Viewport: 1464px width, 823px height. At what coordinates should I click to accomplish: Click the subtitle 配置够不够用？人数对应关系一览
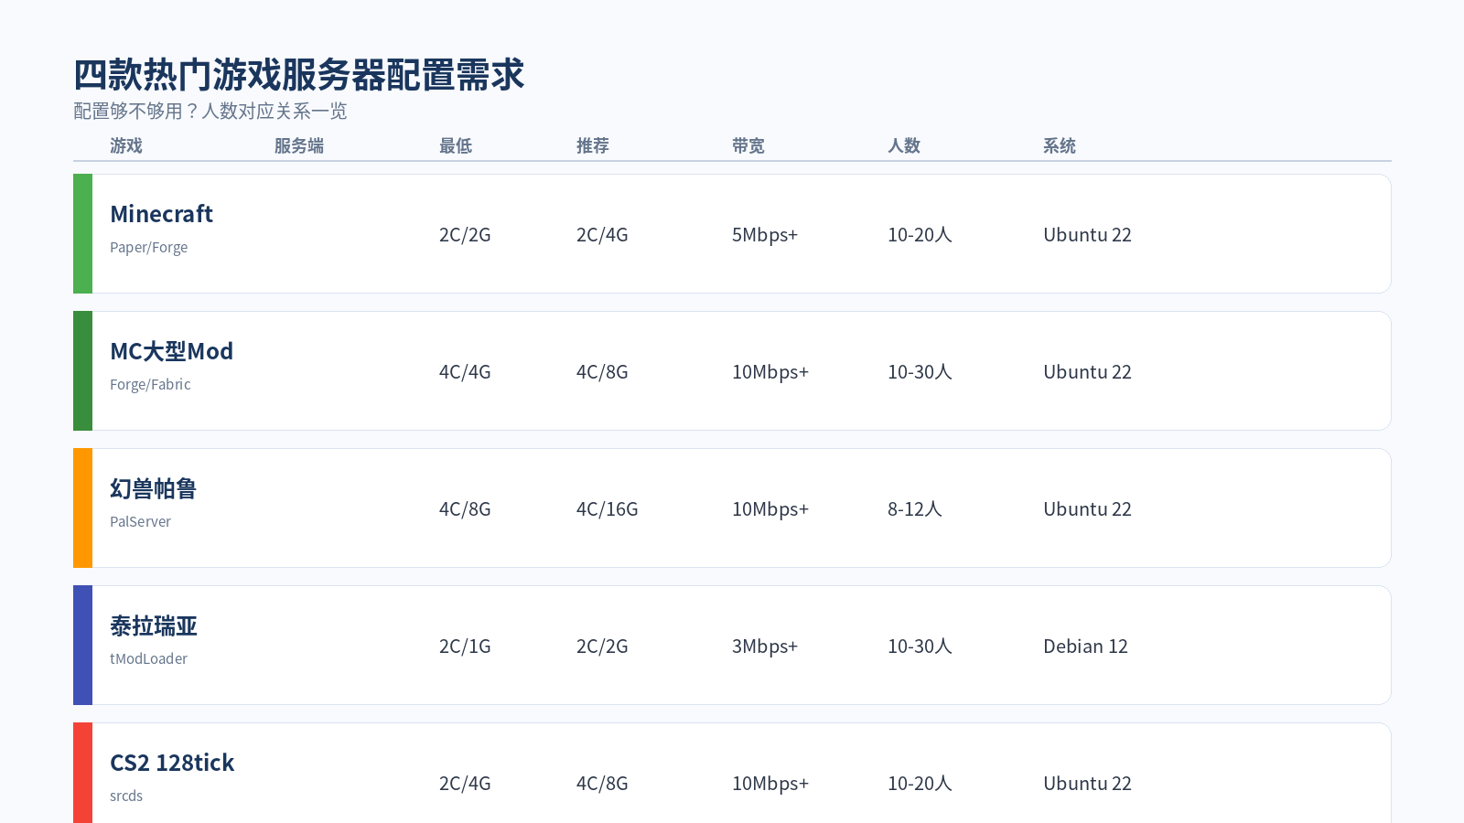point(210,112)
